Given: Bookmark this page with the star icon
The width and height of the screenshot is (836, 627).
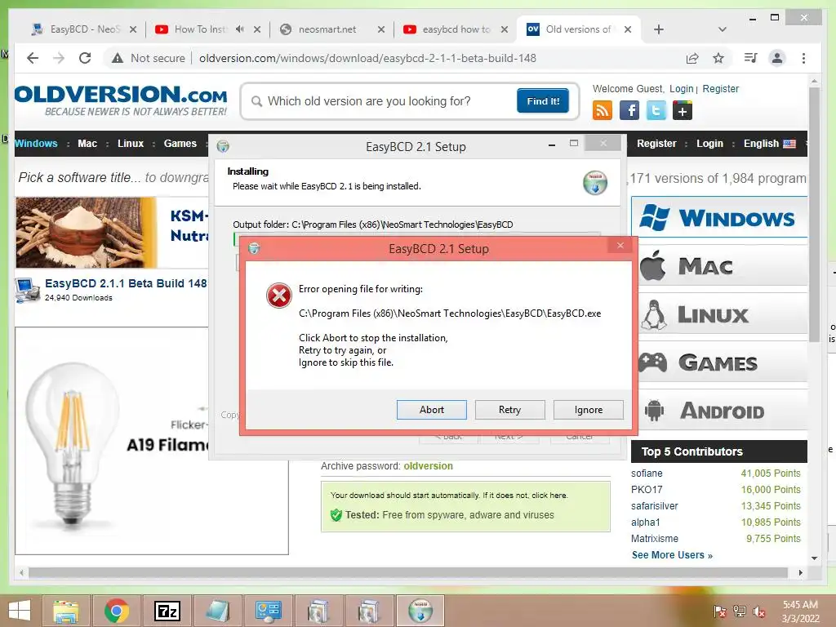Looking at the screenshot, I should click(x=718, y=58).
